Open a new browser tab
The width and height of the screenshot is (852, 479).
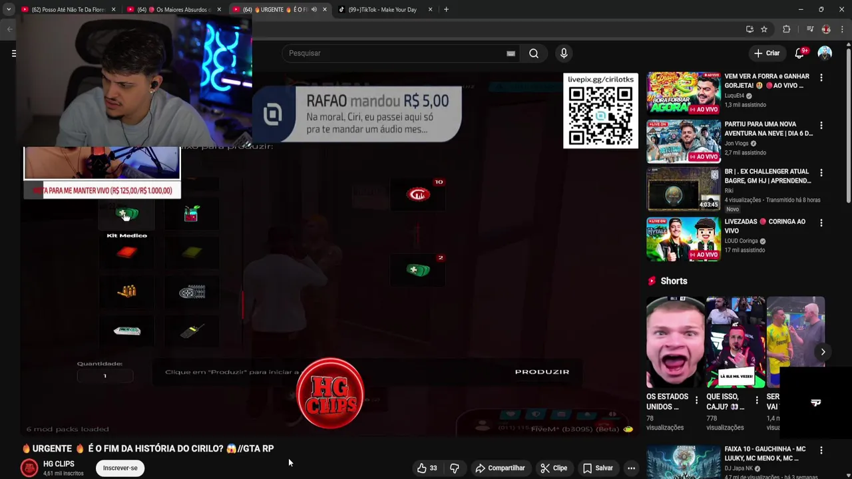446,9
